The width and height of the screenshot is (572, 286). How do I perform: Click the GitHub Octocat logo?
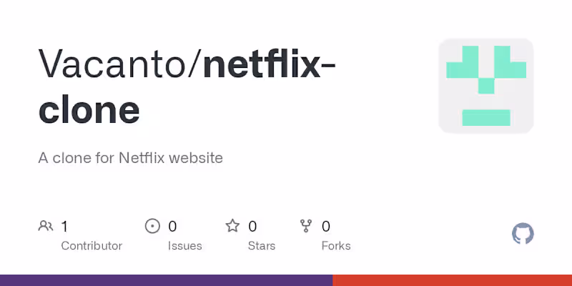(523, 234)
